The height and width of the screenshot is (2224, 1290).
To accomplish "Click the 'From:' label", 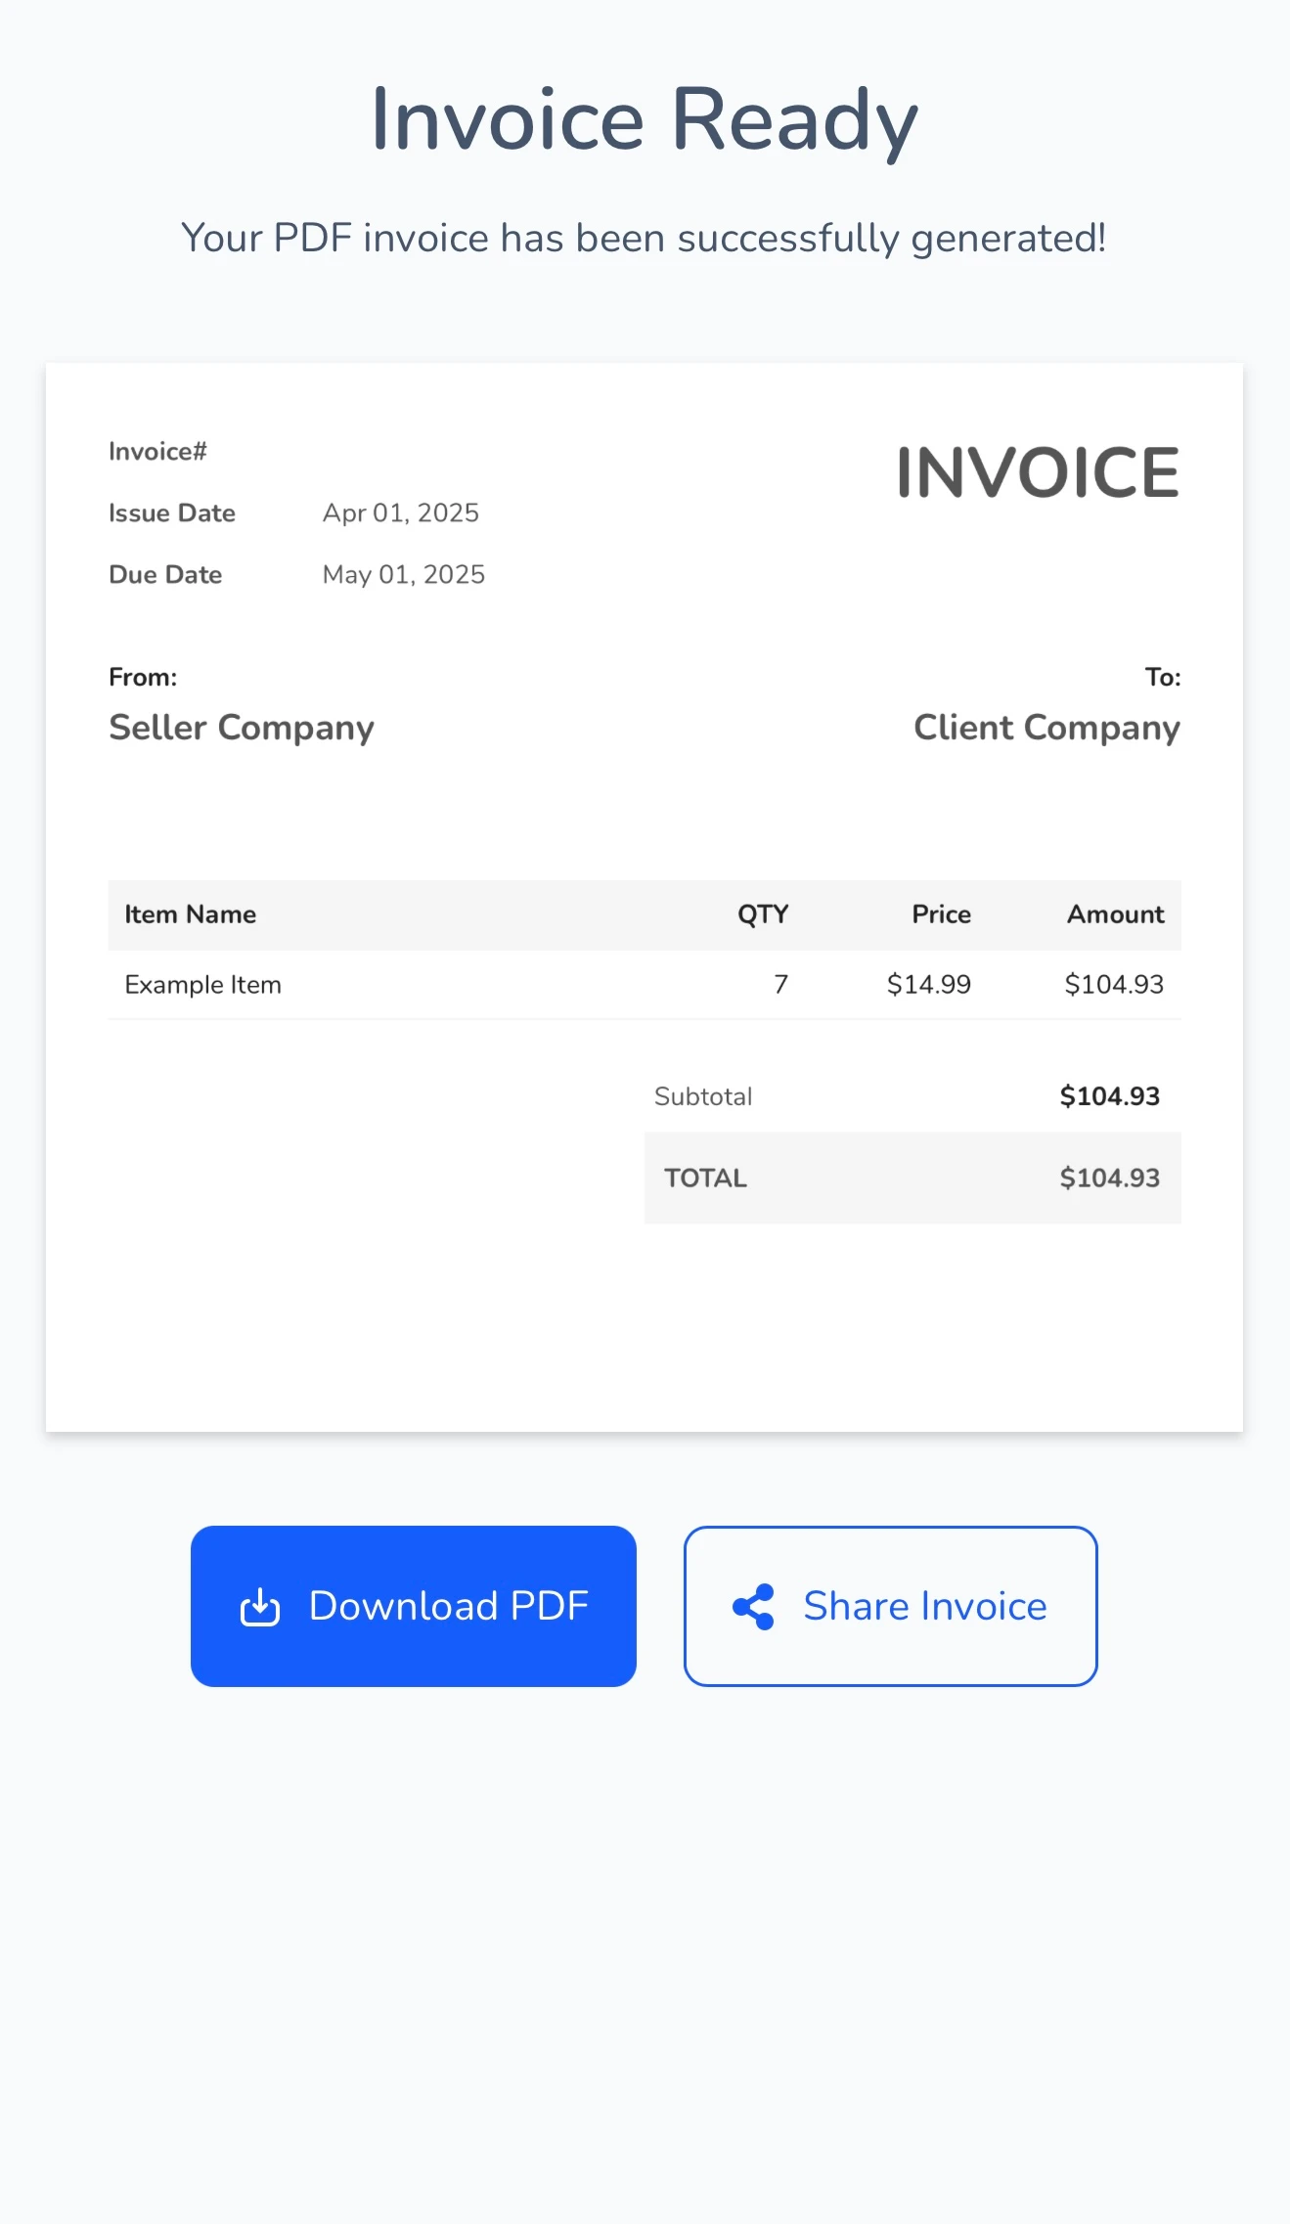I will (143, 677).
